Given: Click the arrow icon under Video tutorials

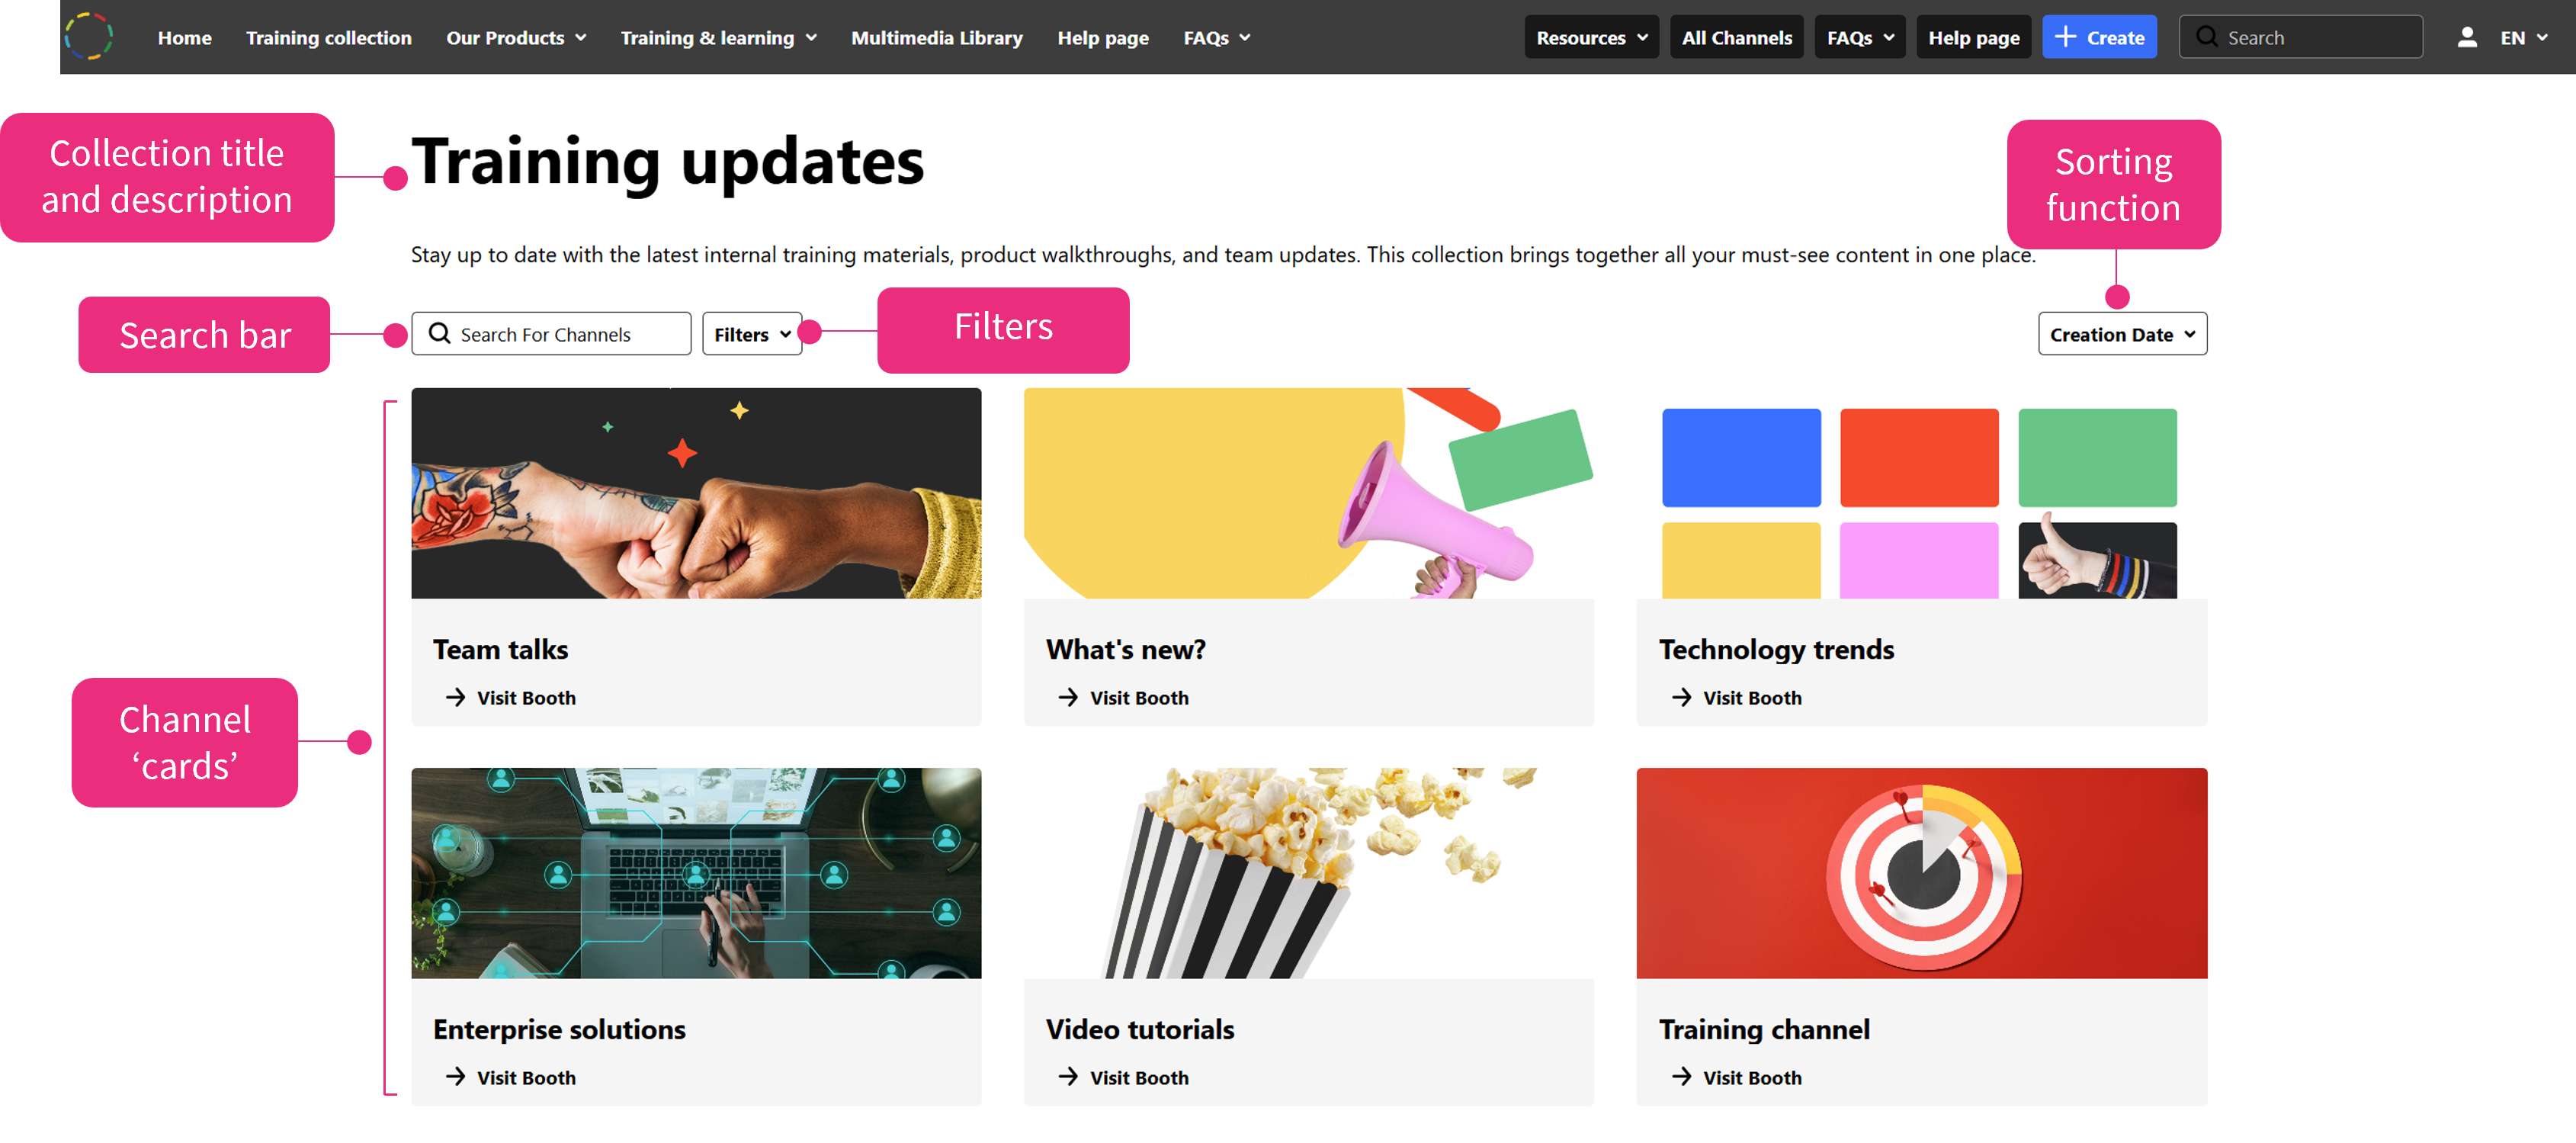Looking at the screenshot, I should point(1069,1077).
